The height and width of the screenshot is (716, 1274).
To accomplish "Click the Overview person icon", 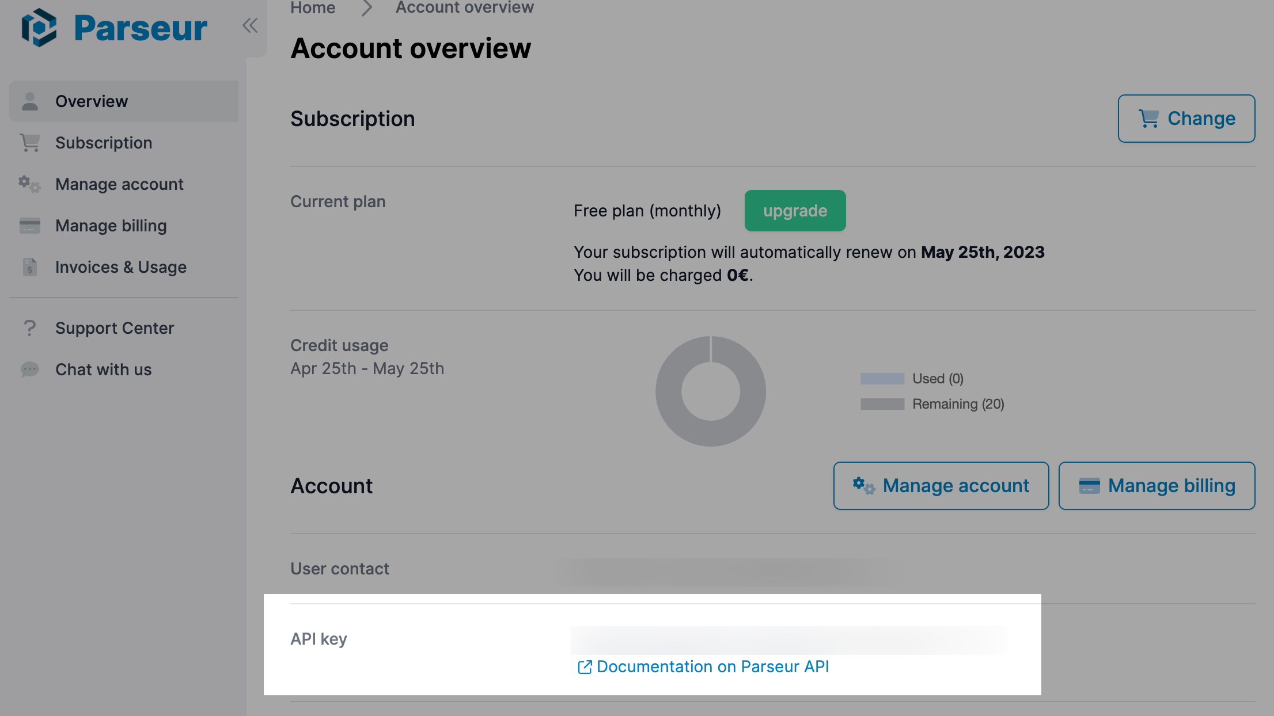I will (x=30, y=101).
